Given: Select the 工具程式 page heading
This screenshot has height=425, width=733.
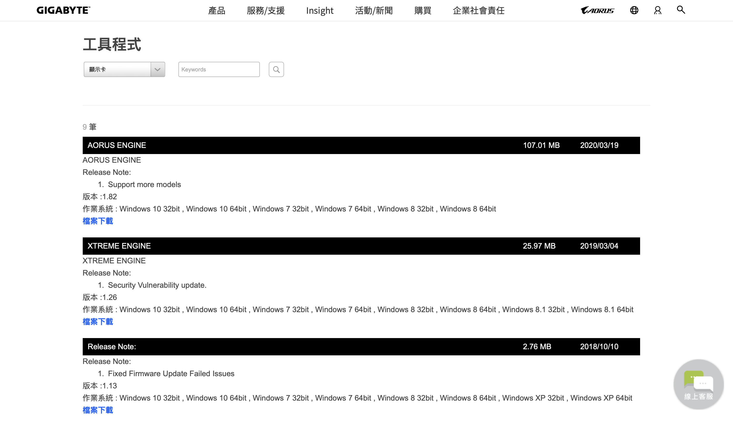Looking at the screenshot, I should click(x=112, y=44).
